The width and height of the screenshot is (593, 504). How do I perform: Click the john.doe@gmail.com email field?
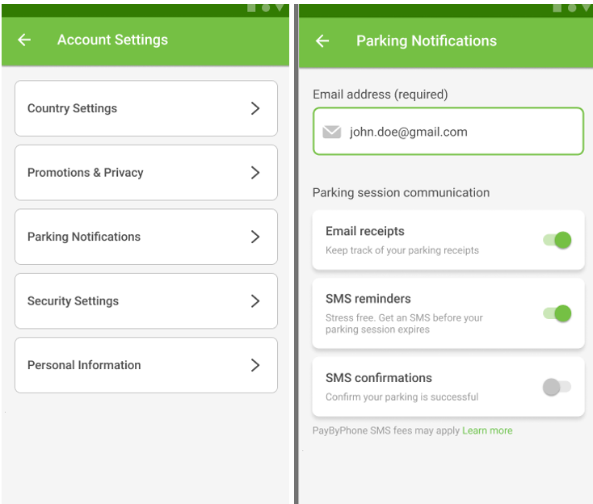pyautogui.click(x=448, y=131)
